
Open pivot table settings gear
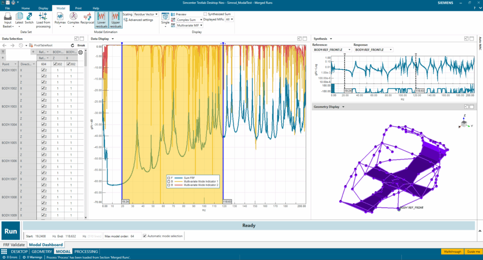80,52
